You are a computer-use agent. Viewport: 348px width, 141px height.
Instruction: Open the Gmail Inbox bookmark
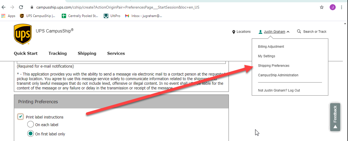(x=144, y=16)
